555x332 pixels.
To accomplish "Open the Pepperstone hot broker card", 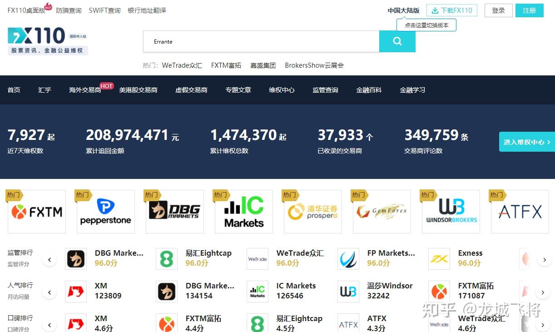I will [106, 212].
